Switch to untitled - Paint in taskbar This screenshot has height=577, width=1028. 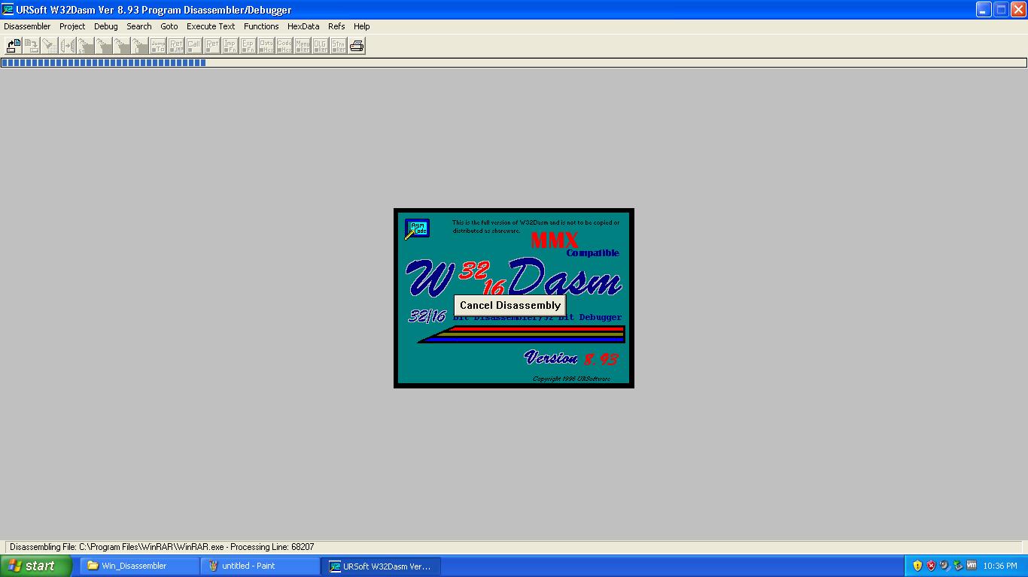261,566
